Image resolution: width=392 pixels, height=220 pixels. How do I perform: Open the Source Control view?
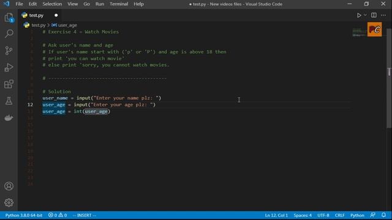[9, 50]
